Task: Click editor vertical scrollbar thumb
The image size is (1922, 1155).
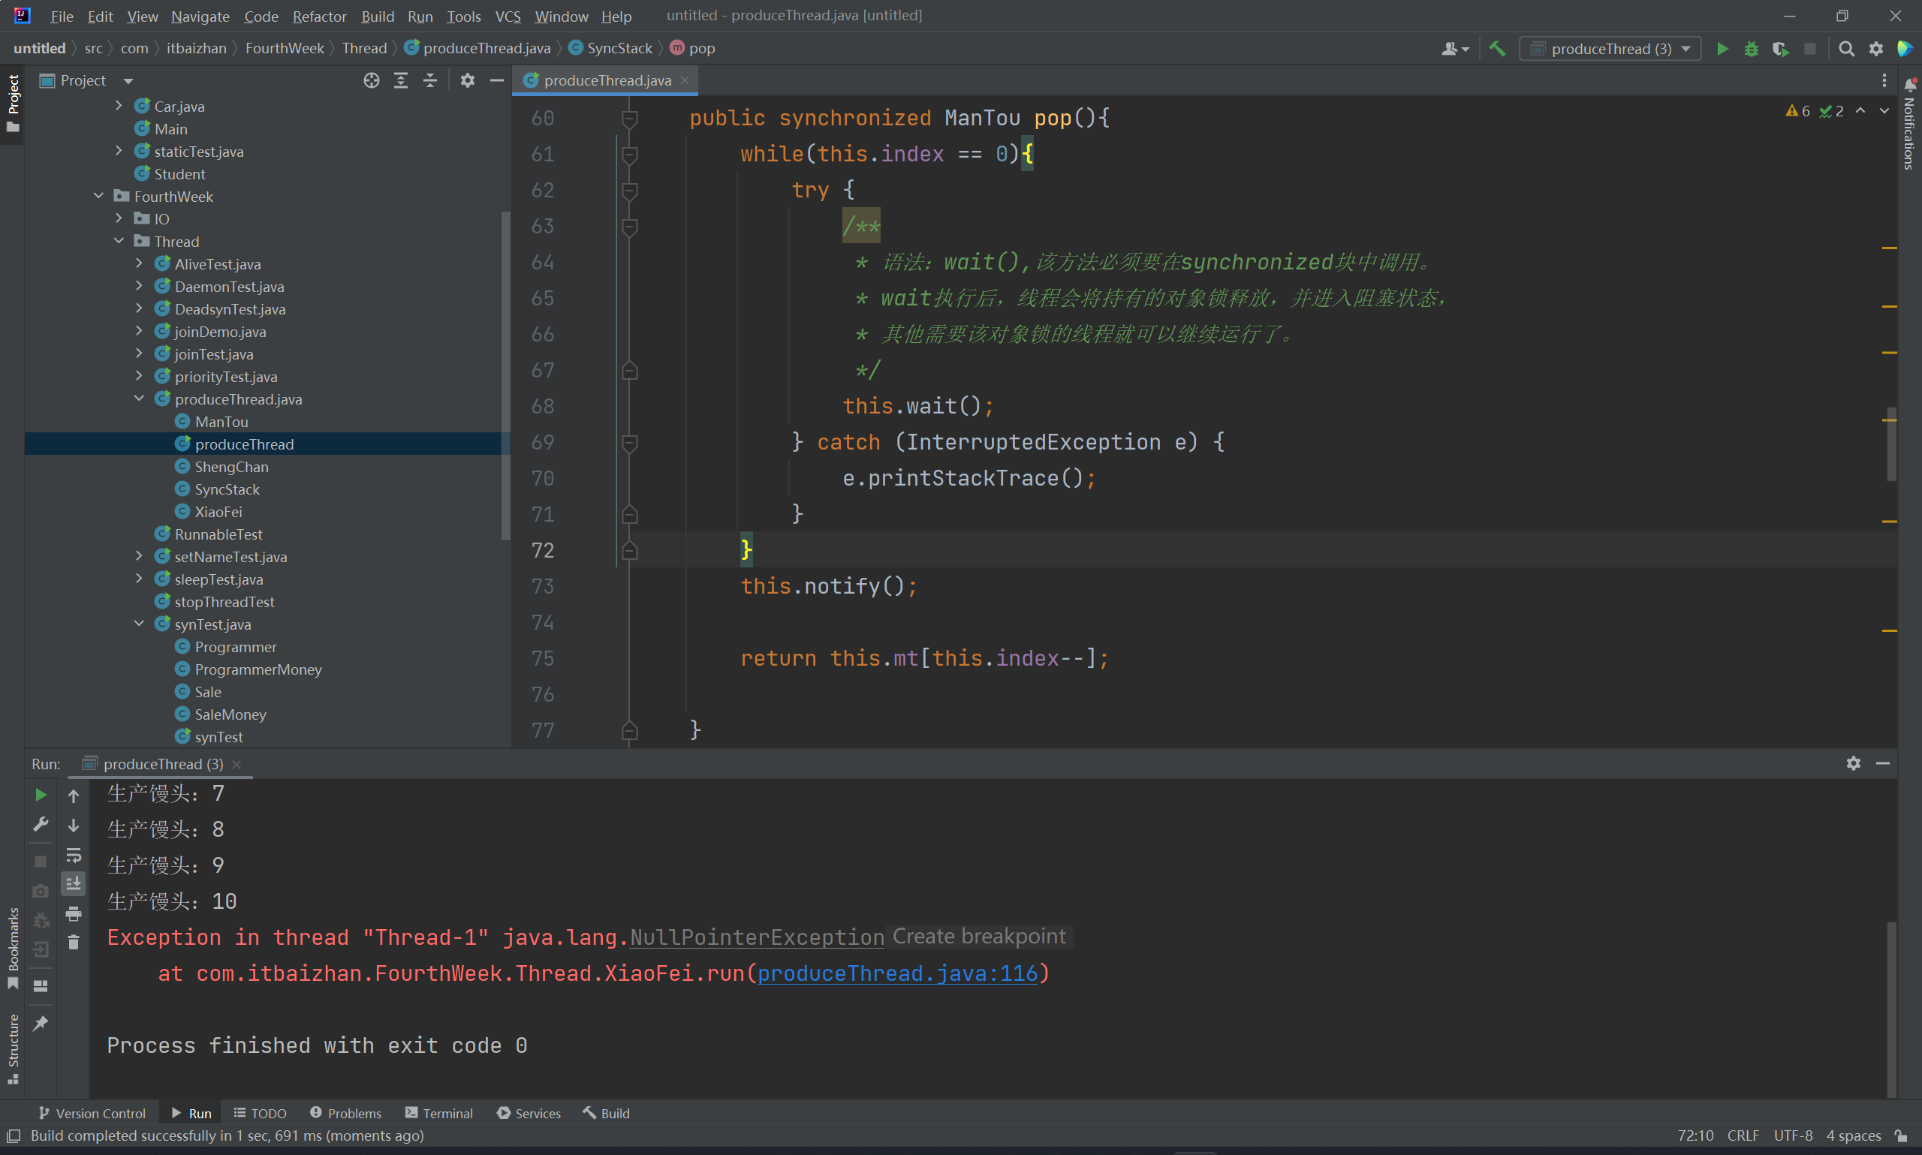Action: pos(1891,444)
